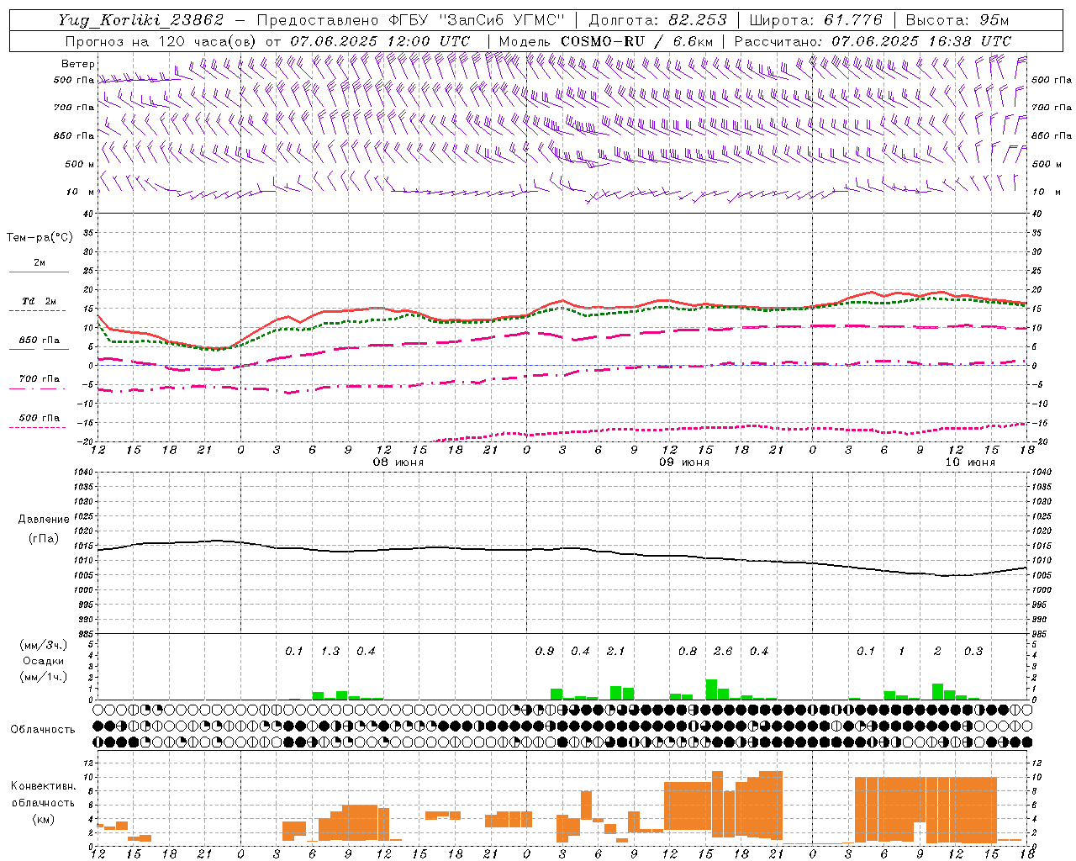Select the elevation text Высота: 95м
1076x861 pixels.
click(x=957, y=20)
